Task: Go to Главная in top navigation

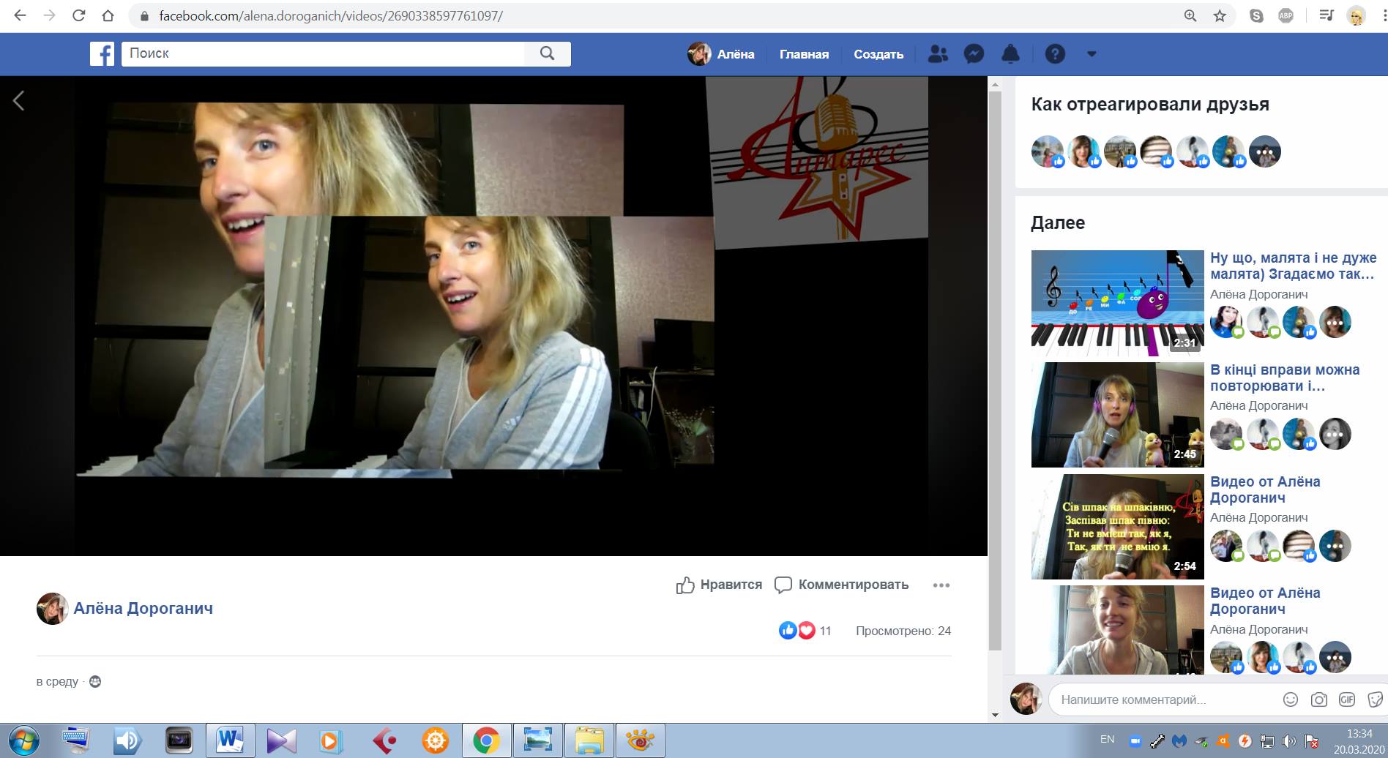Action: pos(804,54)
